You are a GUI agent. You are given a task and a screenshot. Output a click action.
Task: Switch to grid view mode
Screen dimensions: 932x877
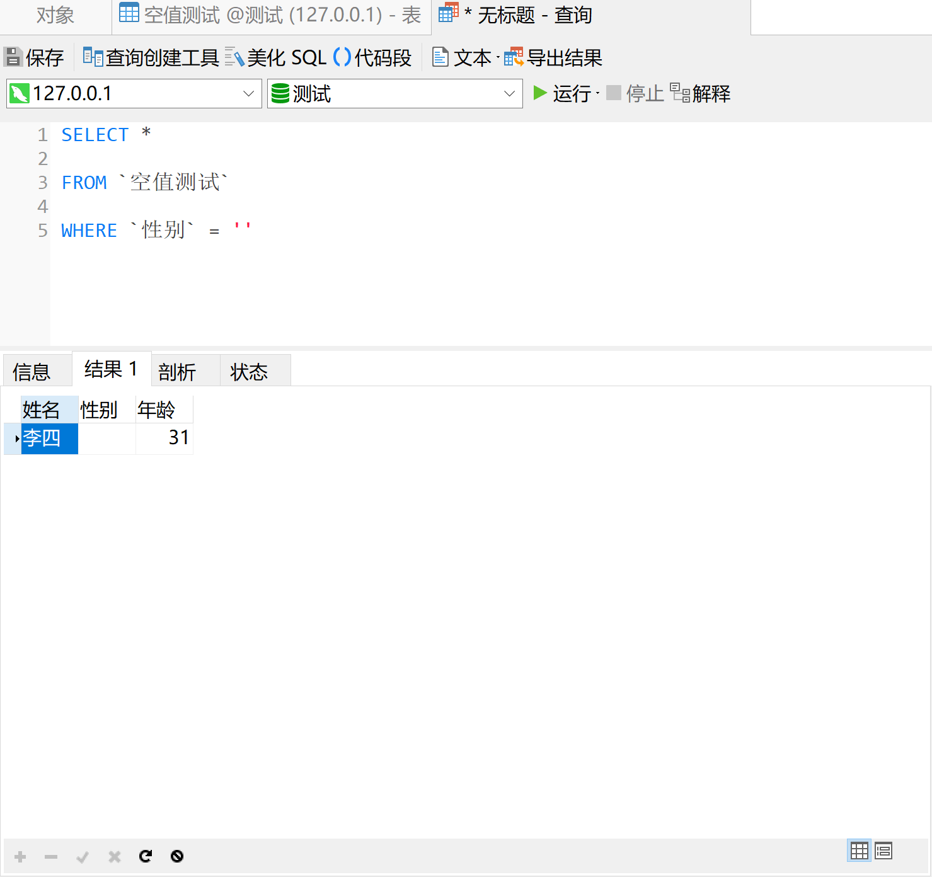click(x=859, y=851)
